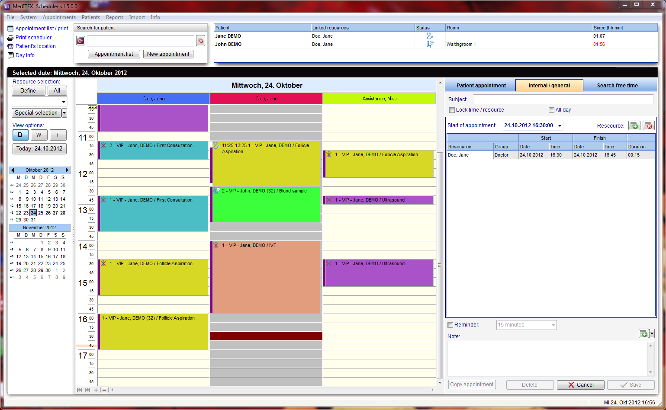Viewport: 666px width, 410px height.
Task: Click crossed icon on 12:45 Ultrasound appointment
Action: pyautogui.click(x=329, y=200)
